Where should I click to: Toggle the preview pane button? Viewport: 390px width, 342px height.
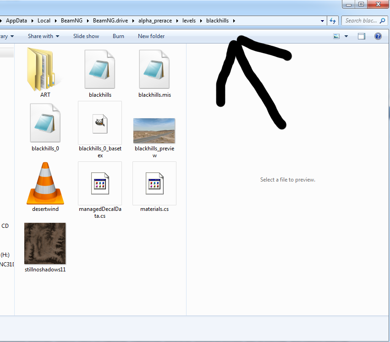(362, 36)
